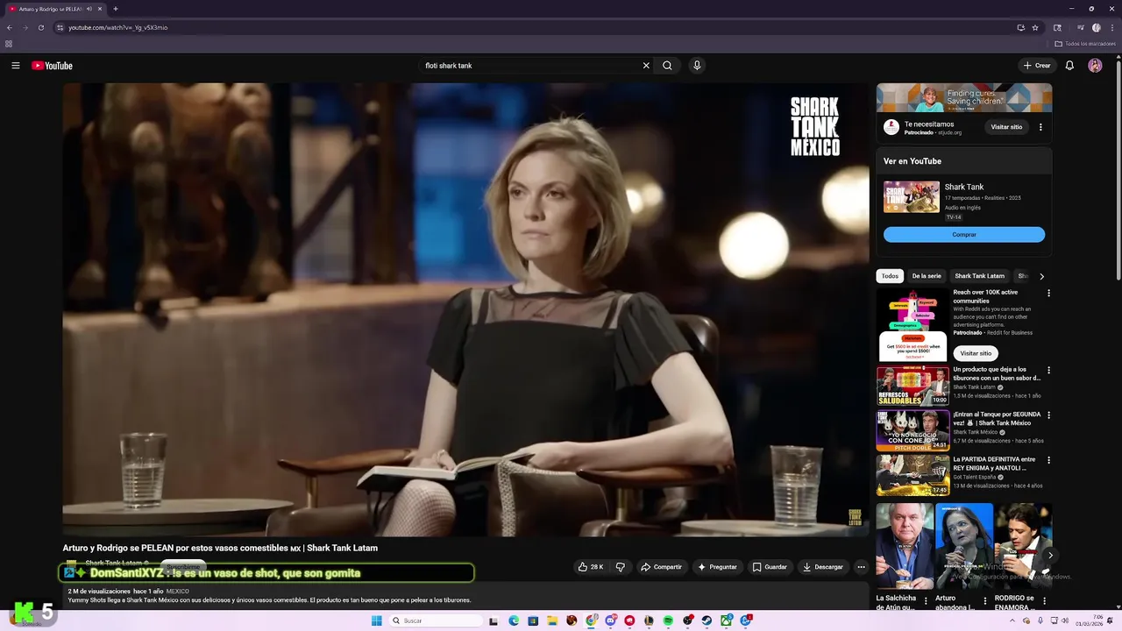Bookmark this page with the star
This screenshot has width=1122, height=631.
(1034, 27)
